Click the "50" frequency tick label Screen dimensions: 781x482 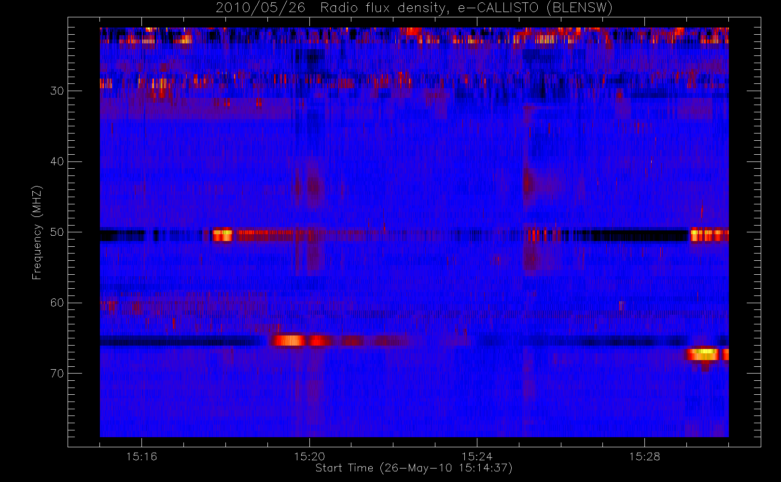pos(57,232)
